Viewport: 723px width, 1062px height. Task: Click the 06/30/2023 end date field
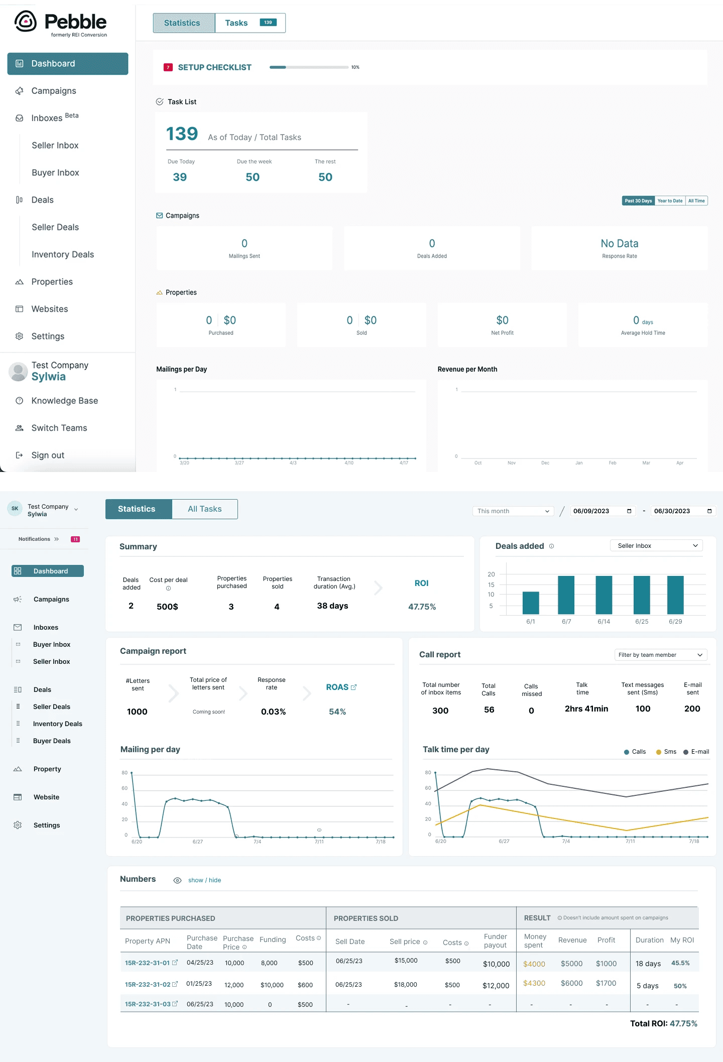point(683,511)
